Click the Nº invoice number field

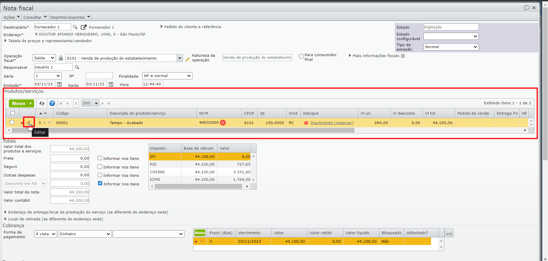pyautogui.click(x=99, y=76)
